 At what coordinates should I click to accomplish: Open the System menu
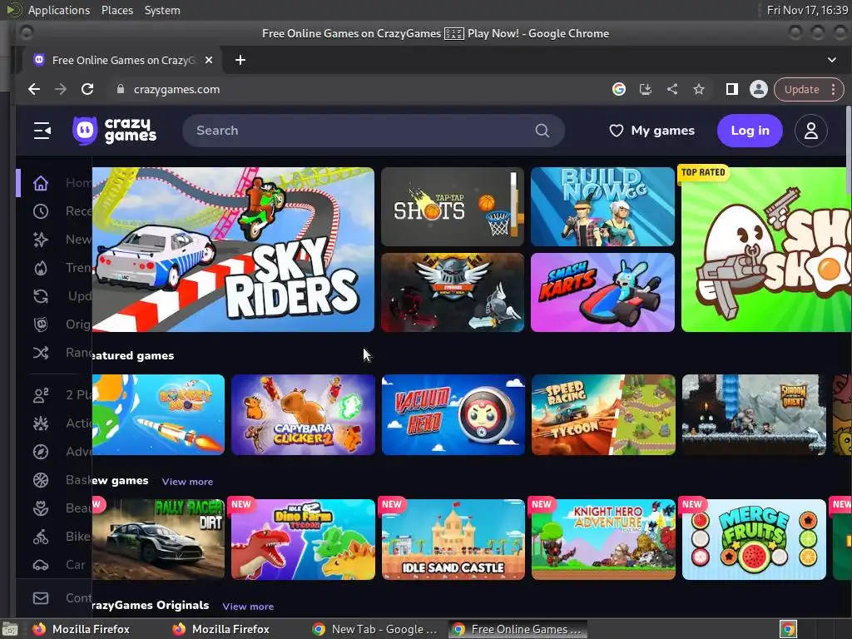(162, 10)
